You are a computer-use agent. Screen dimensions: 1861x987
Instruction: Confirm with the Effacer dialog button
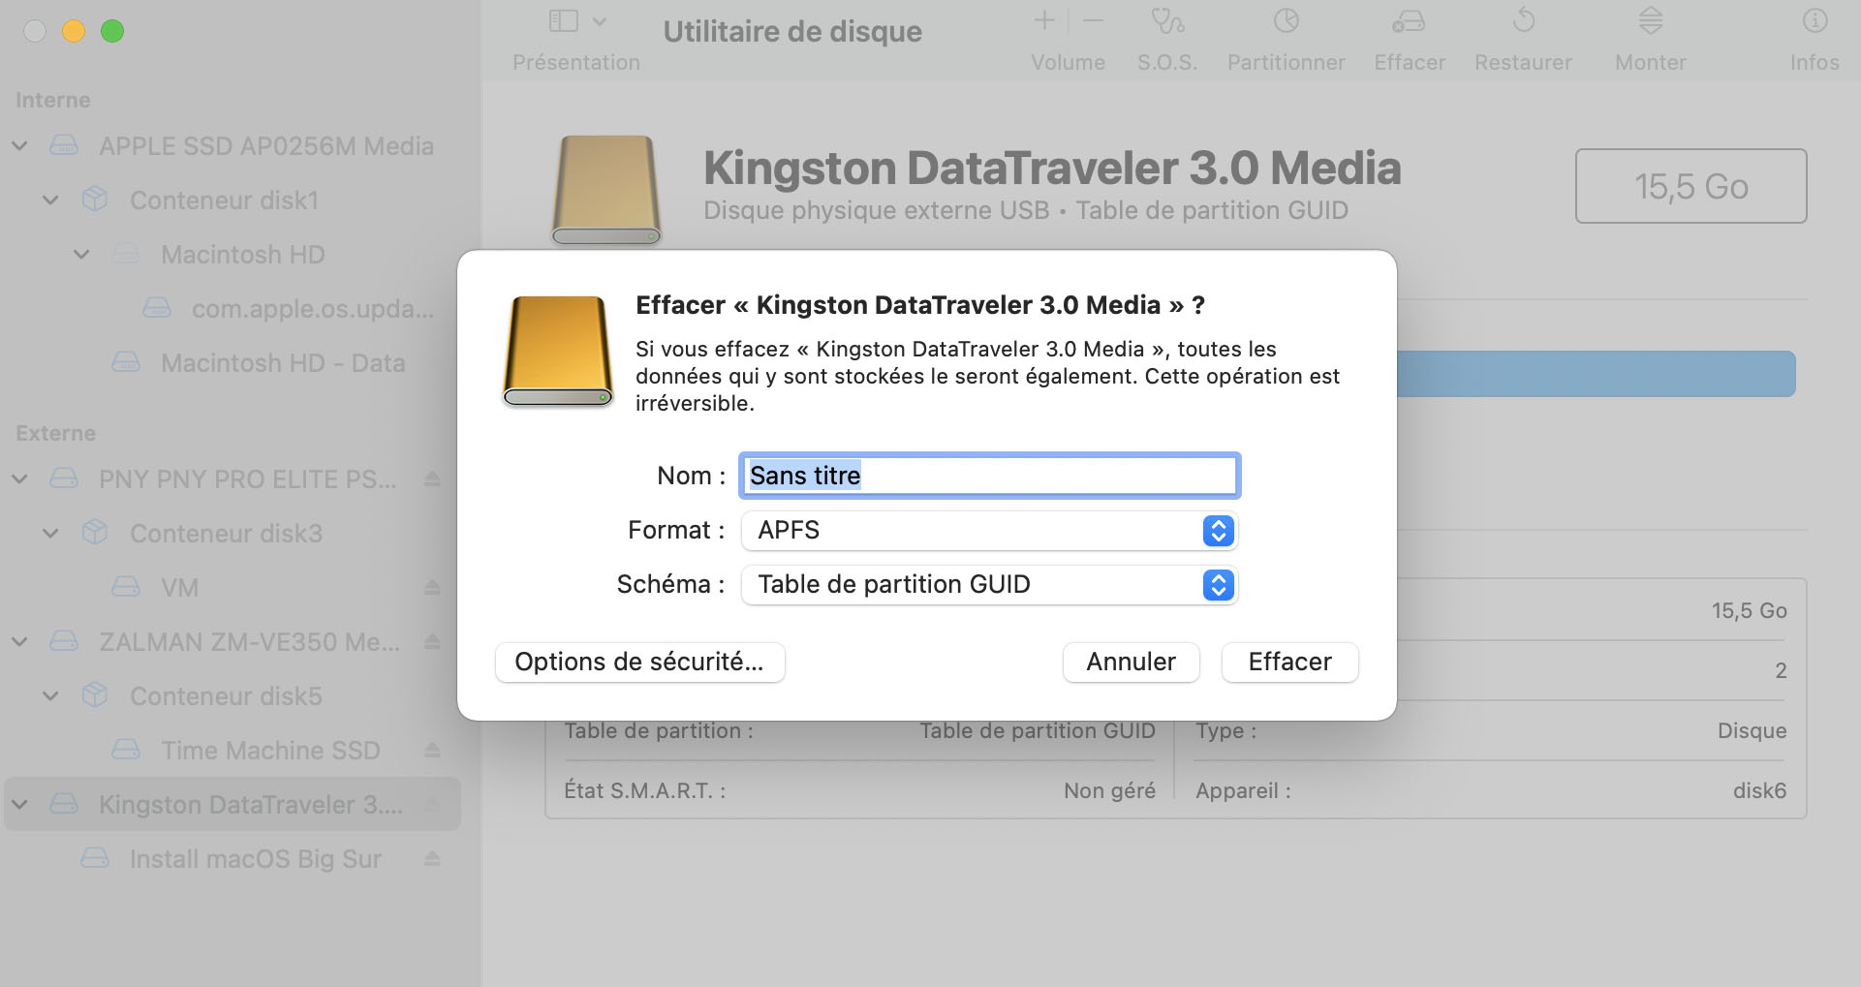tap(1289, 663)
